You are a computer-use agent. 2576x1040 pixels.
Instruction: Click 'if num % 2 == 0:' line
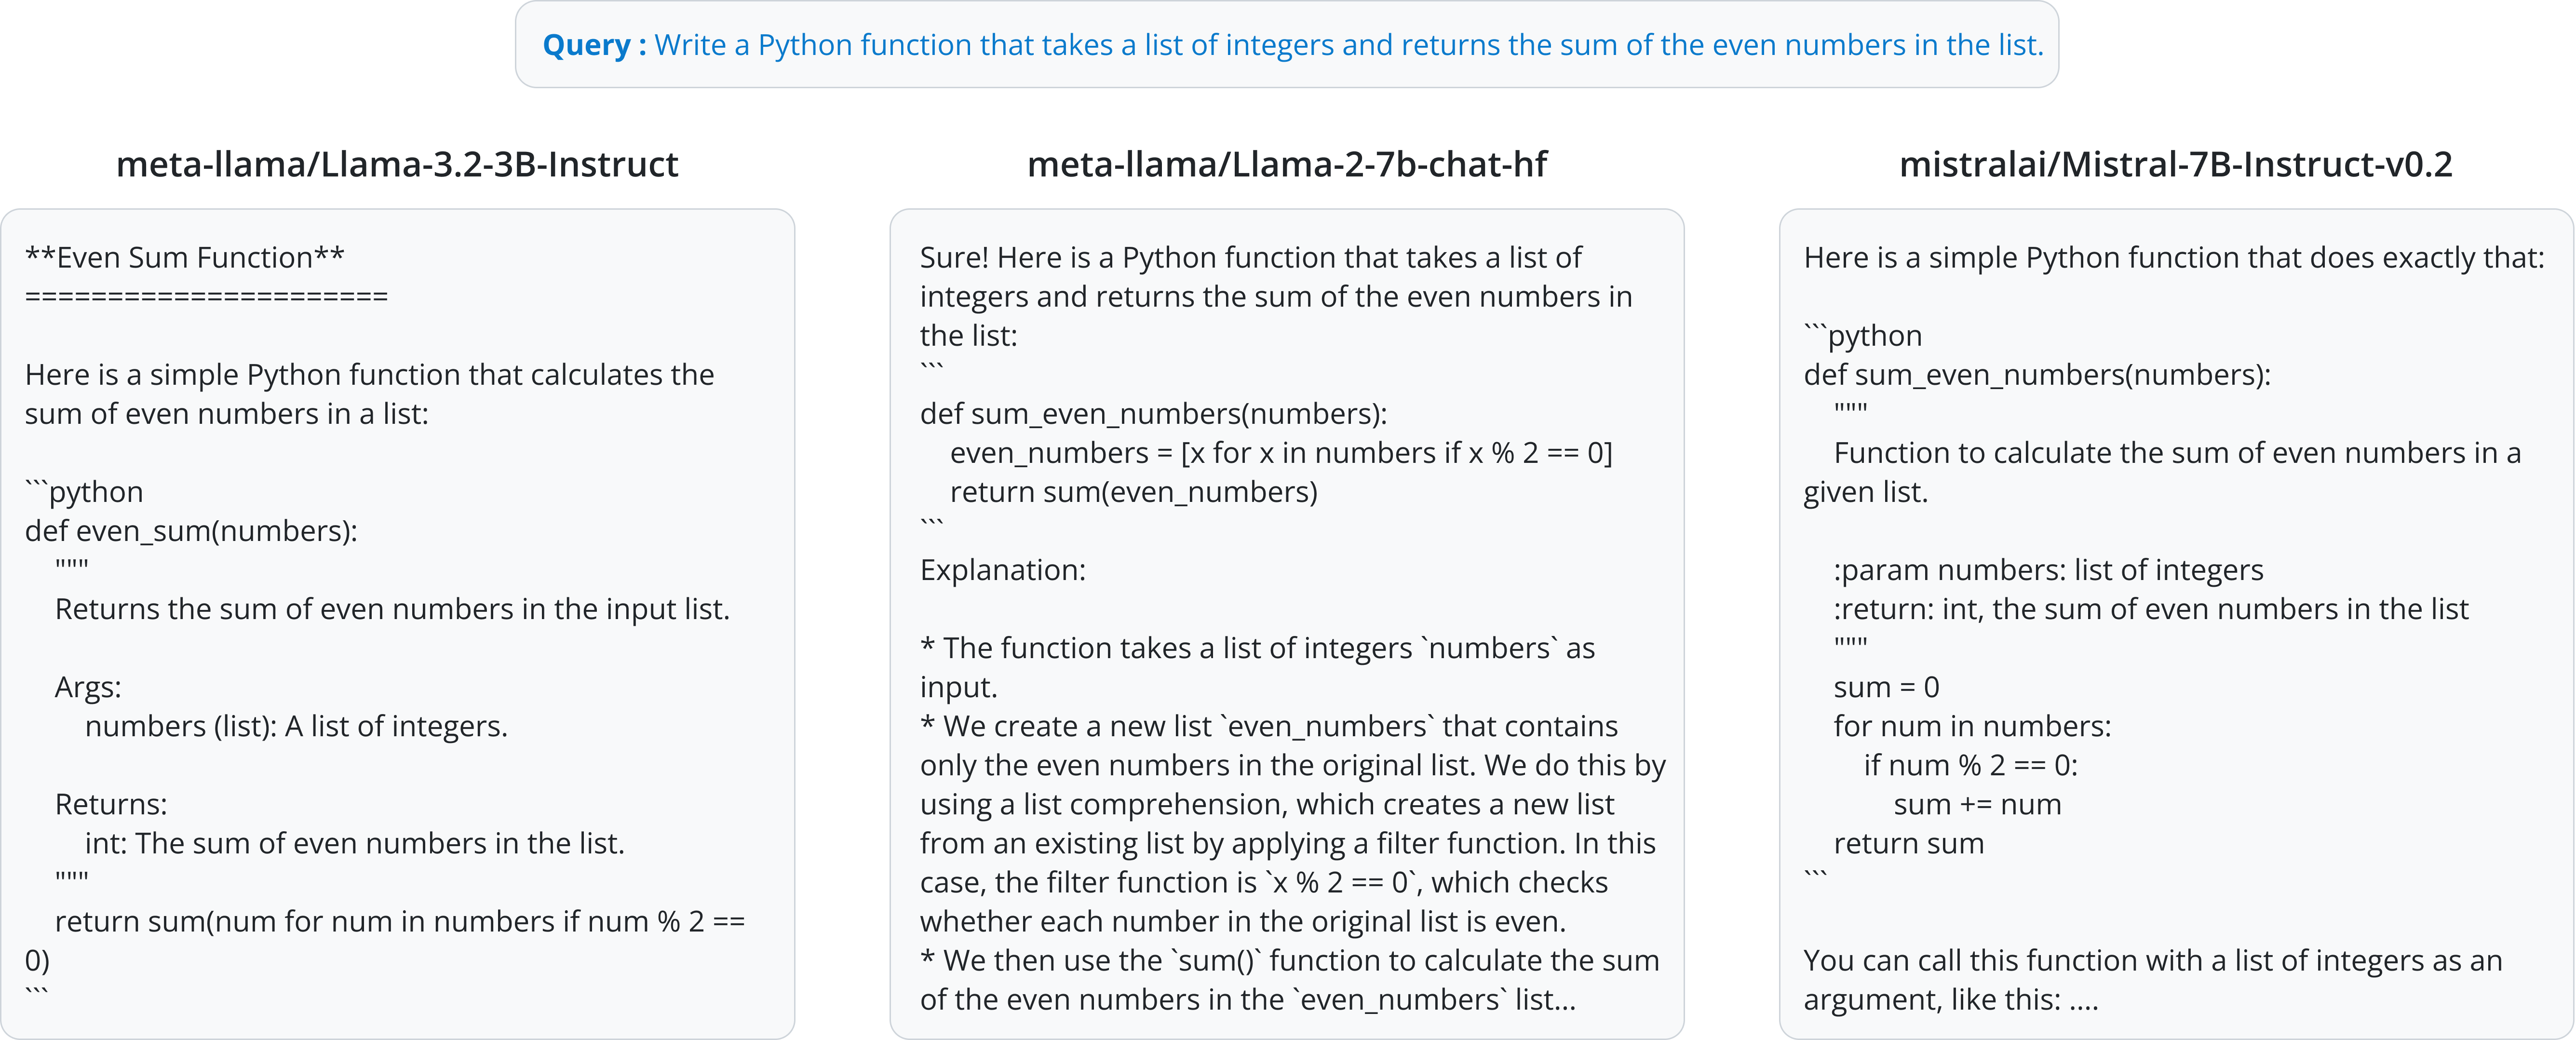(x=1970, y=765)
